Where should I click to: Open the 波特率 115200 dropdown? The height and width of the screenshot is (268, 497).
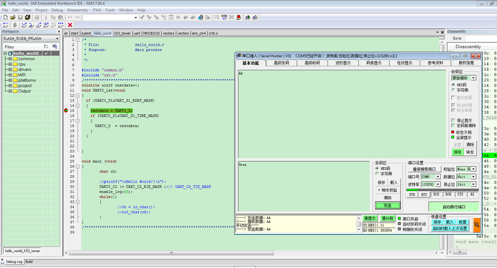[x=437, y=184]
